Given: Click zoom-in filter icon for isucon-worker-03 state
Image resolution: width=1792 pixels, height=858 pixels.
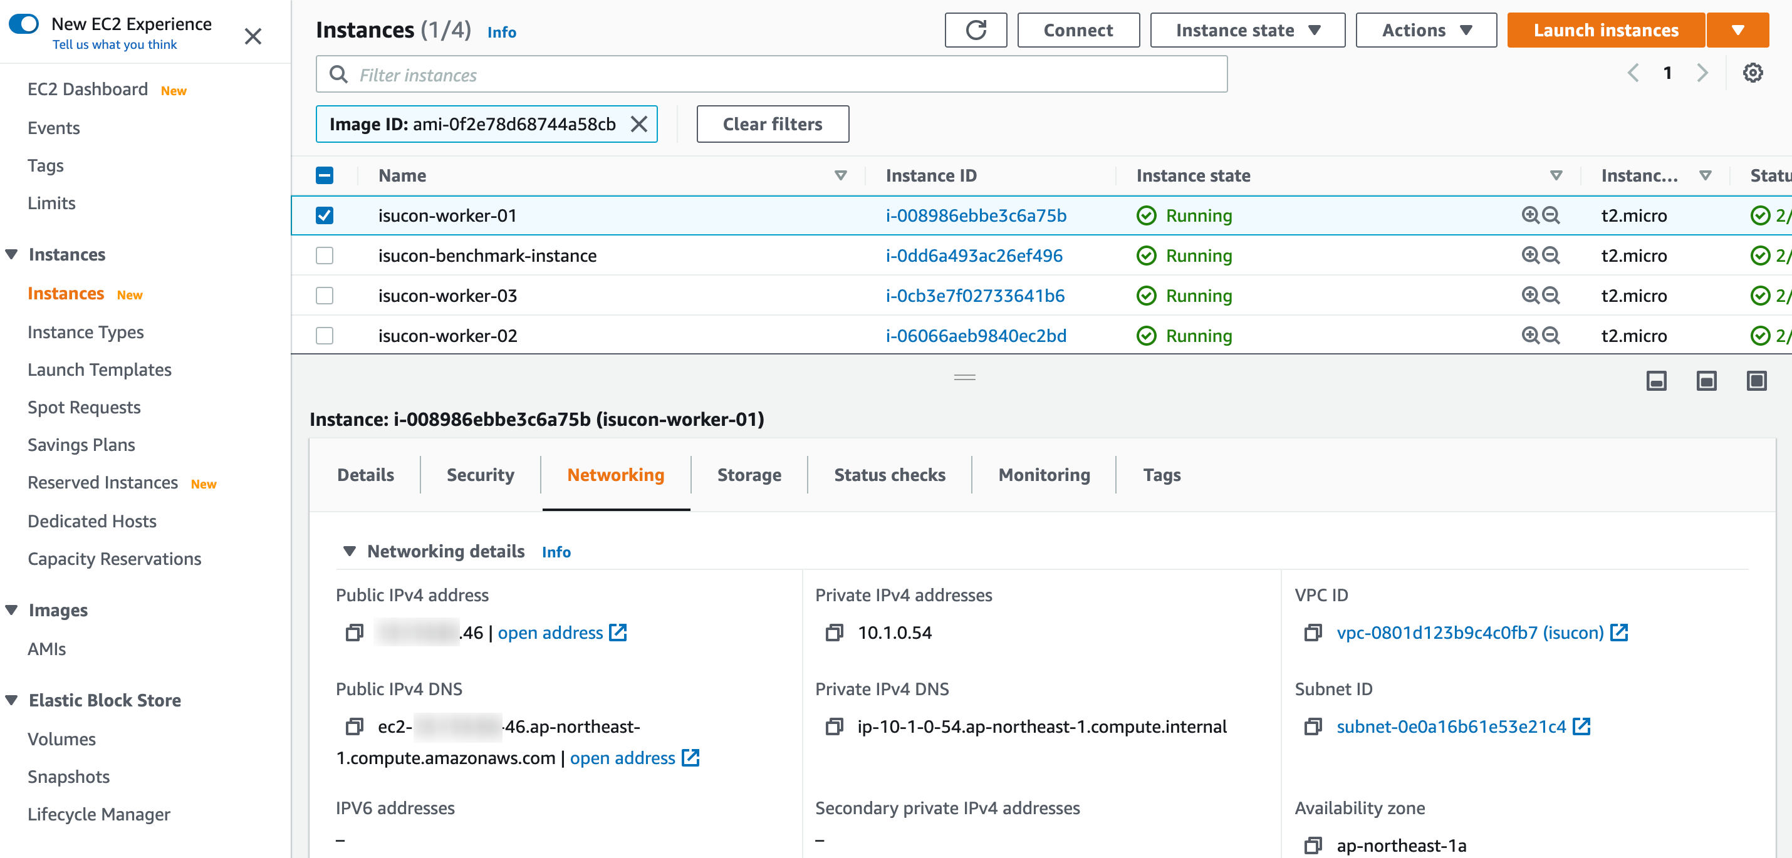Looking at the screenshot, I should [x=1529, y=296].
